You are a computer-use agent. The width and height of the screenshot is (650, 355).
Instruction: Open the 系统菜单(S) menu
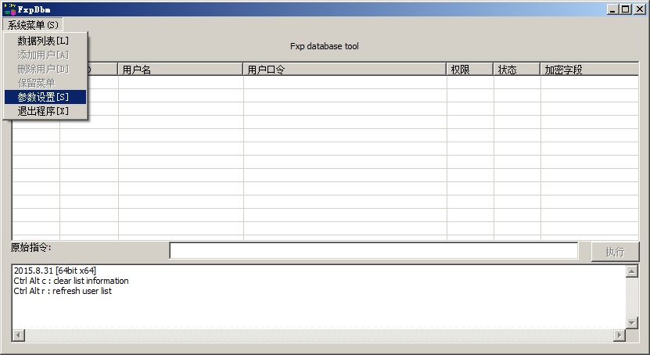33,25
